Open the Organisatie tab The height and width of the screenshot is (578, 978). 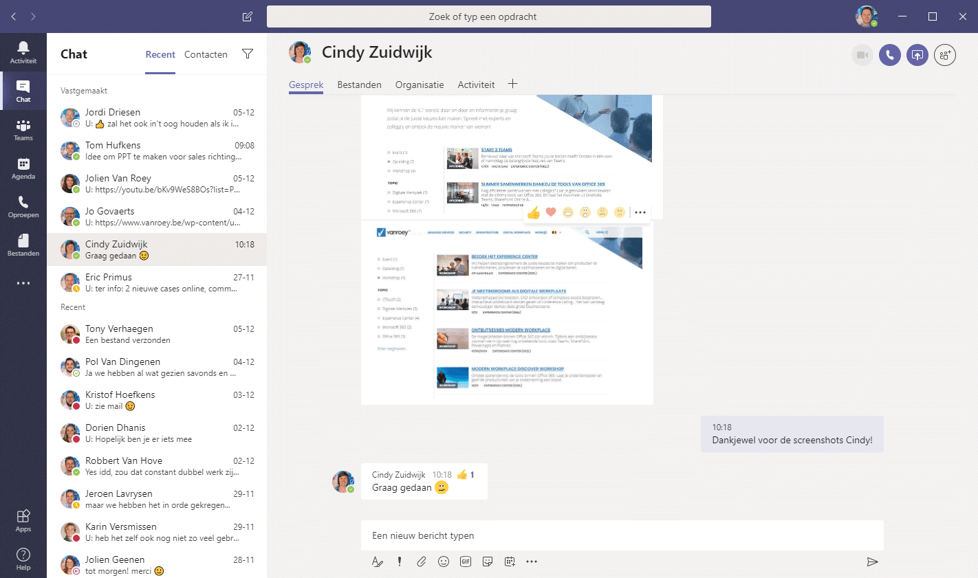pos(420,85)
